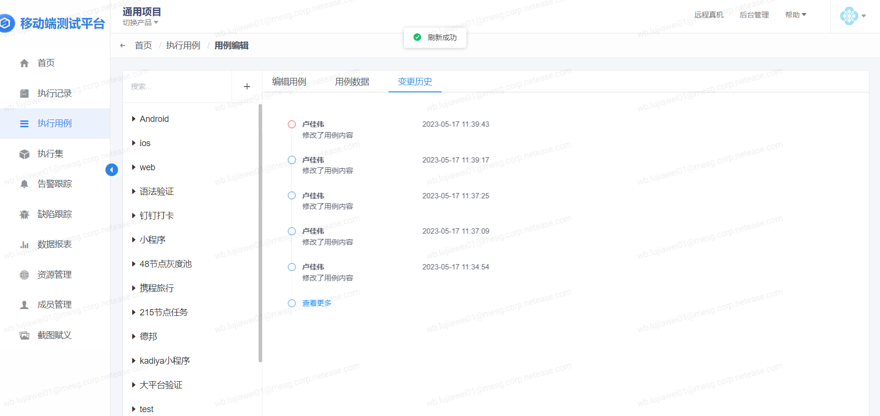Select history node at 11:34:54
880x416 pixels.
click(292, 267)
